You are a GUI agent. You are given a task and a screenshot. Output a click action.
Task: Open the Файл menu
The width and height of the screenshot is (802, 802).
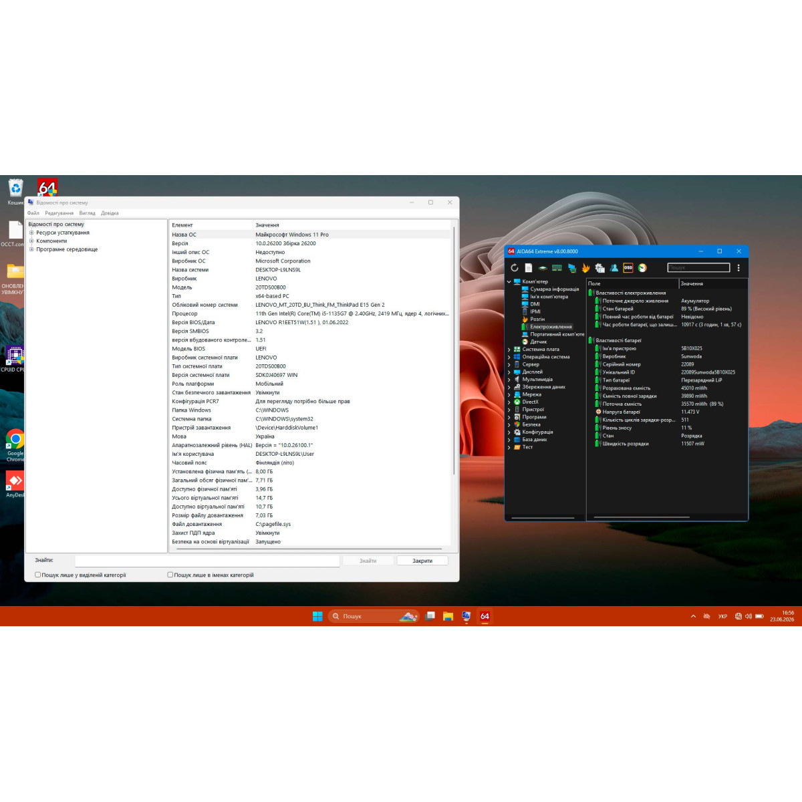tap(33, 213)
